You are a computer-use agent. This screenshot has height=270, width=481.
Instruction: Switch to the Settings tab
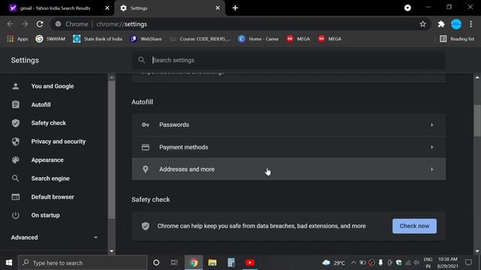(170, 8)
